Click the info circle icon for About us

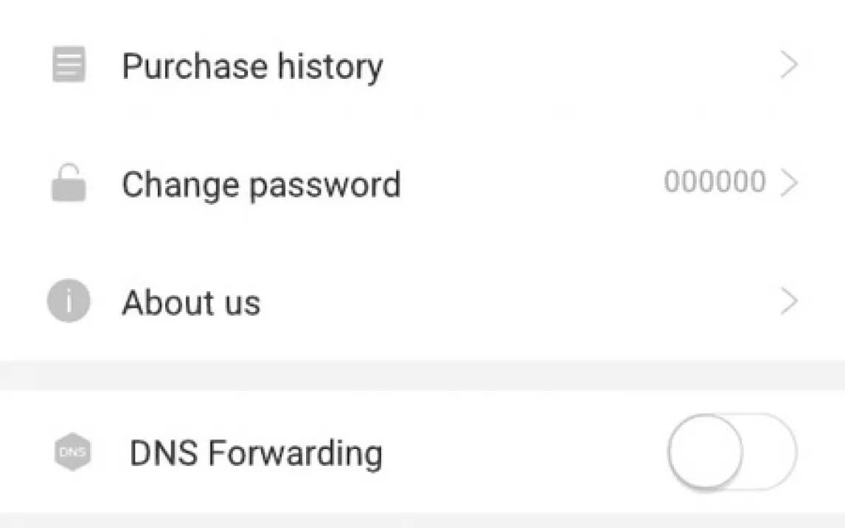(x=69, y=302)
